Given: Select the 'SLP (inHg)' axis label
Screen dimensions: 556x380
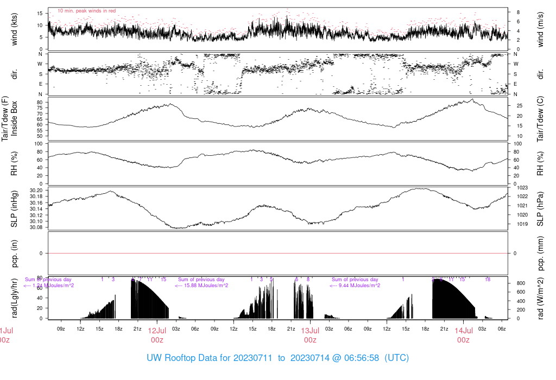Looking at the screenshot, I should click(x=14, y=209).
